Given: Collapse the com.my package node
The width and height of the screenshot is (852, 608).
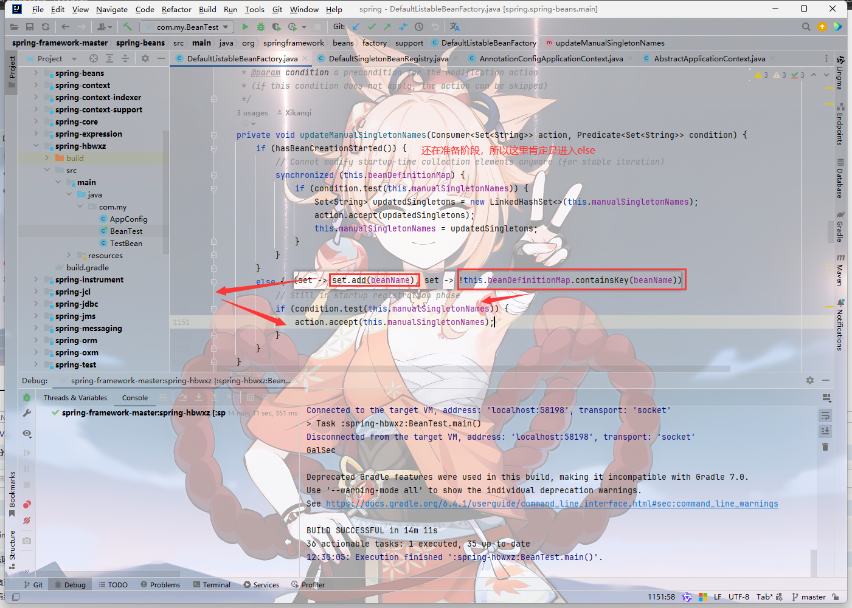Looking at the screenshot, I should (x=80, y=207).
